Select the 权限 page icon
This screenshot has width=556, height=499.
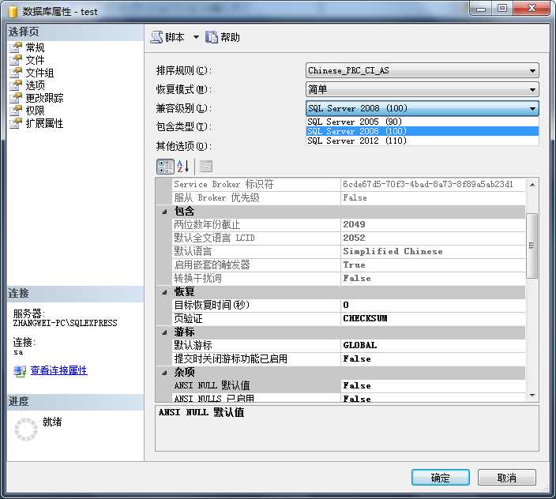(x=16, y=111)
